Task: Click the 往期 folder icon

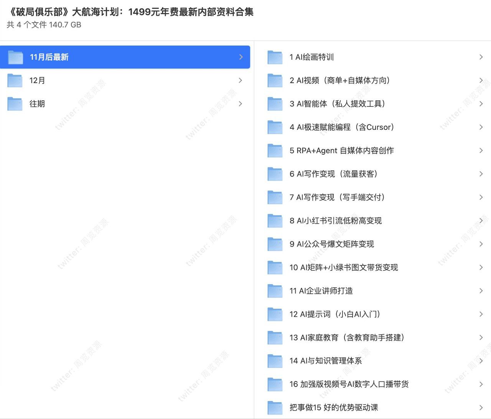Action: click(15, 104)
